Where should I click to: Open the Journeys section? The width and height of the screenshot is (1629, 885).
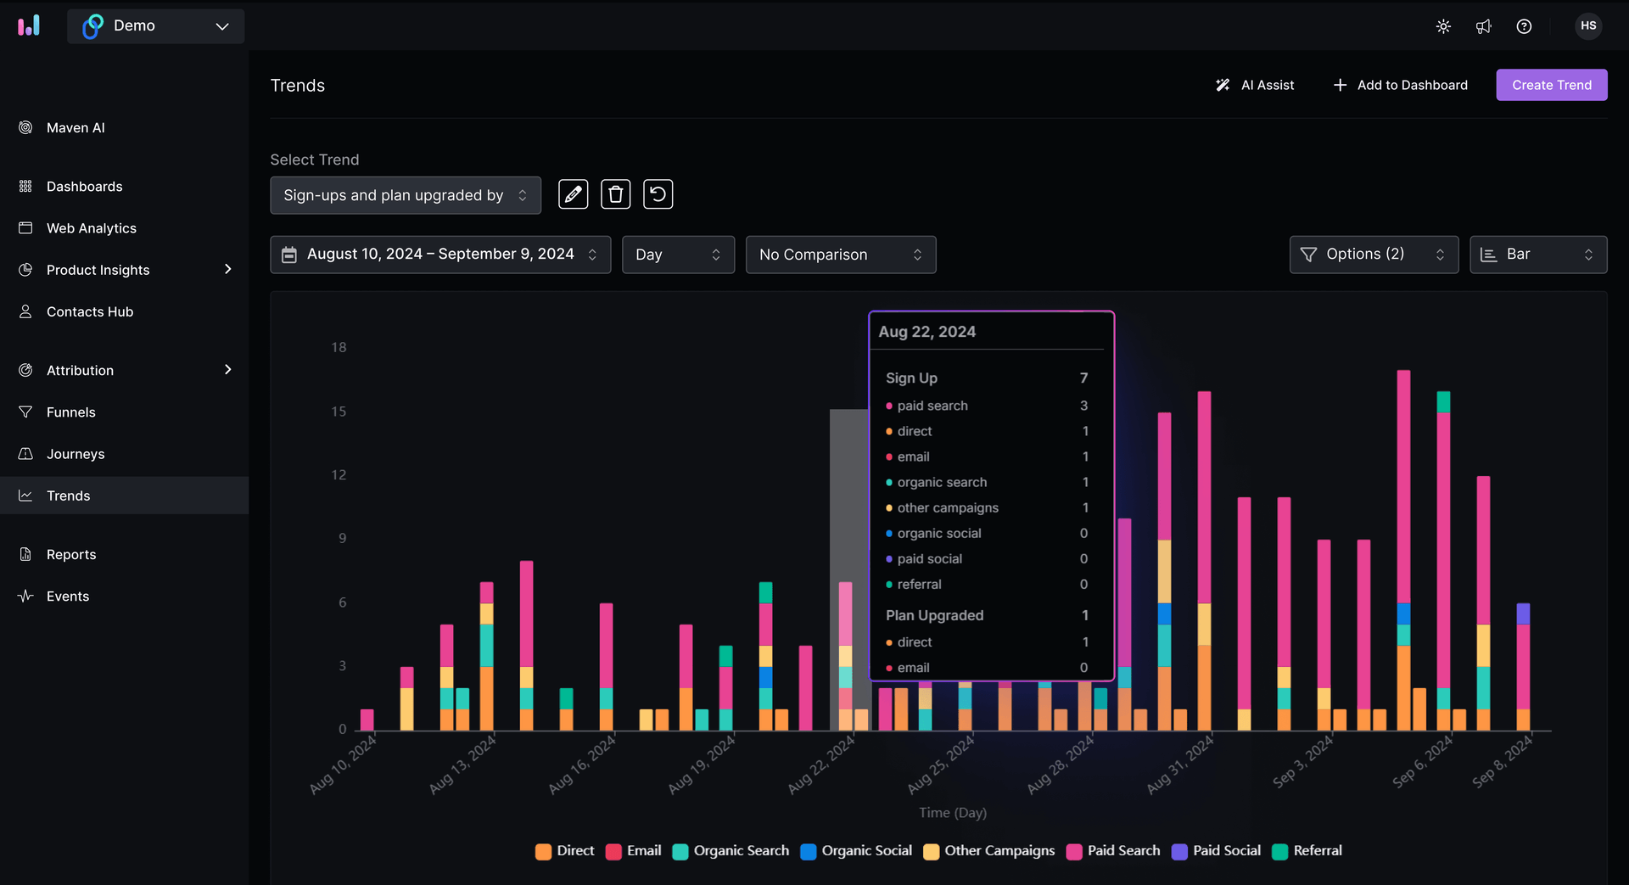point(75,453)
